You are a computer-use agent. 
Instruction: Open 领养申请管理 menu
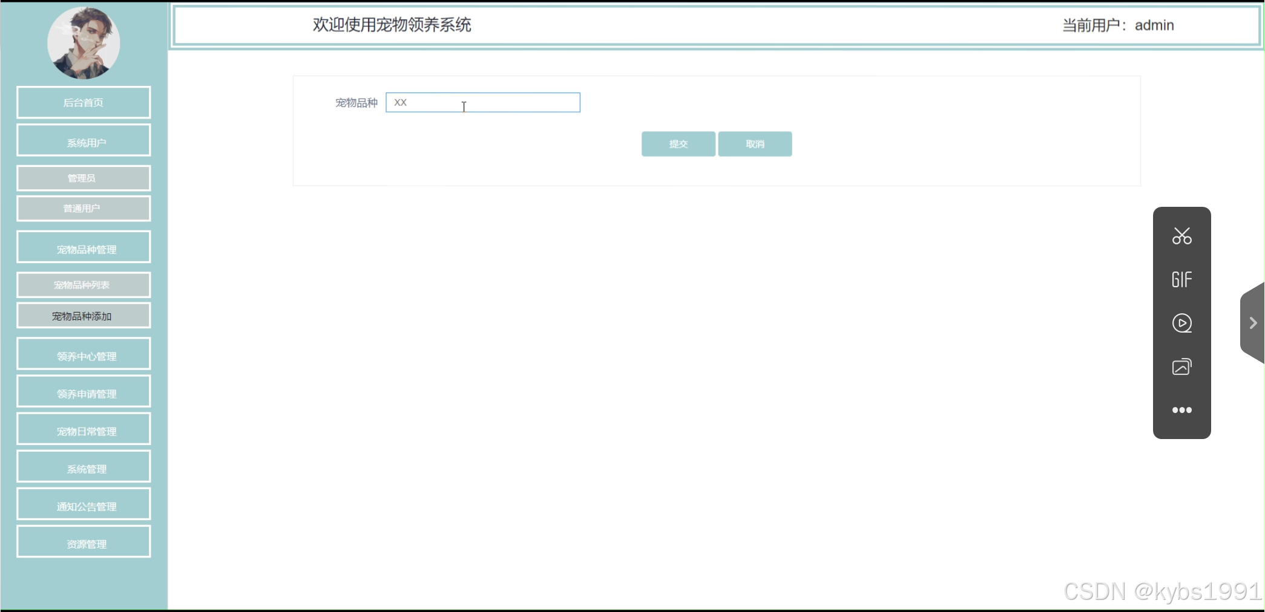(x=84, y=391)
